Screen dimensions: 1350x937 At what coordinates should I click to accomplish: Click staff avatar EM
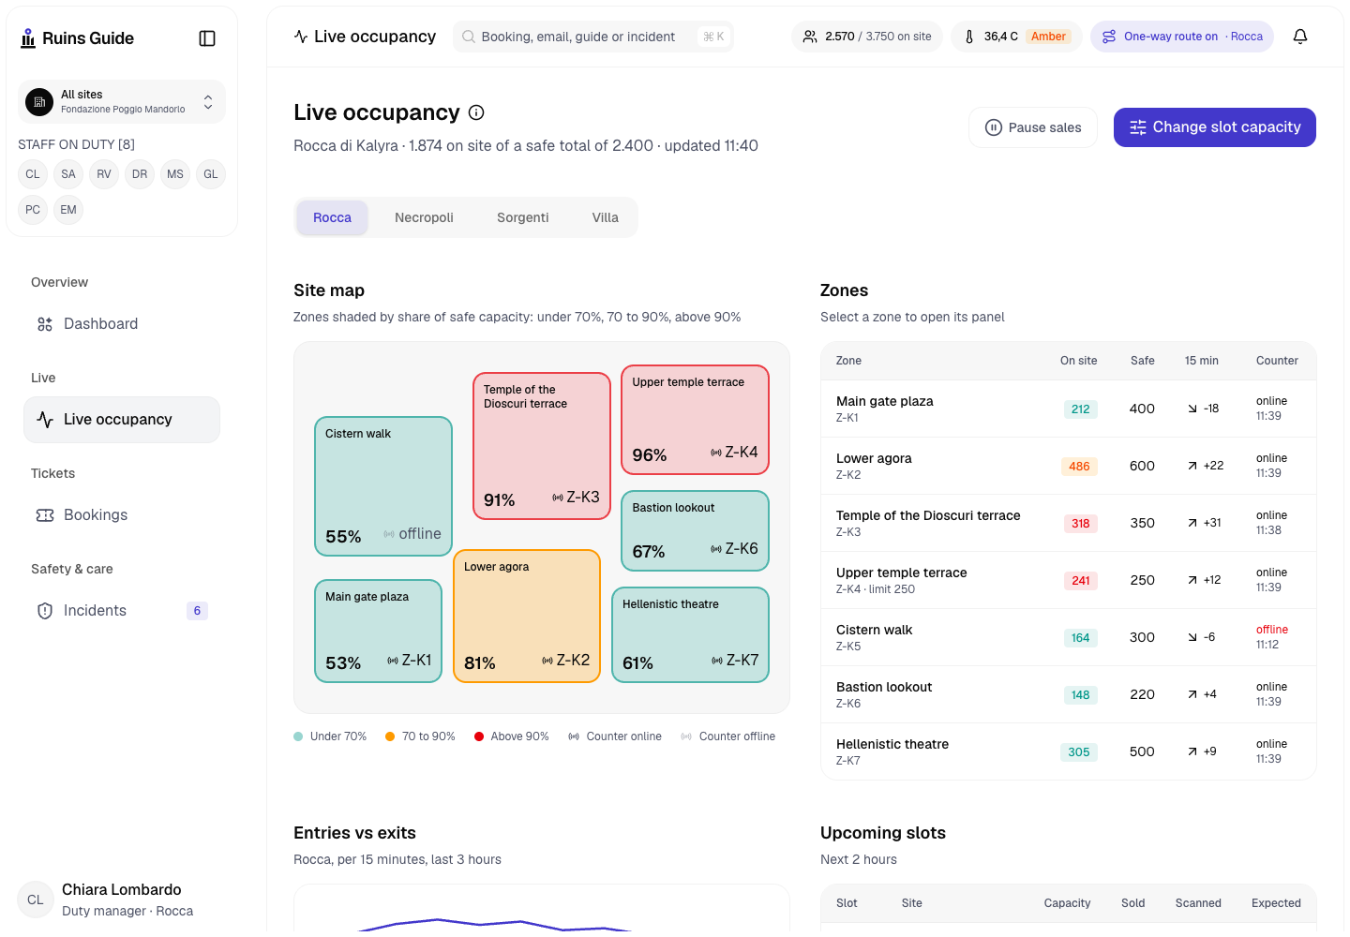[x=68, y=210]
